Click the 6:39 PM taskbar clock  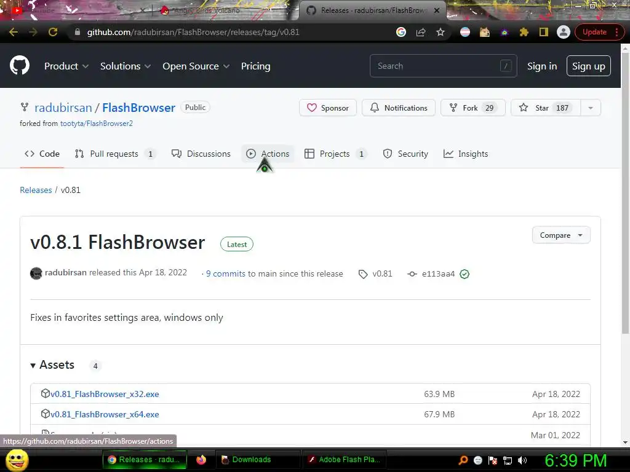[x=575, y=460]
